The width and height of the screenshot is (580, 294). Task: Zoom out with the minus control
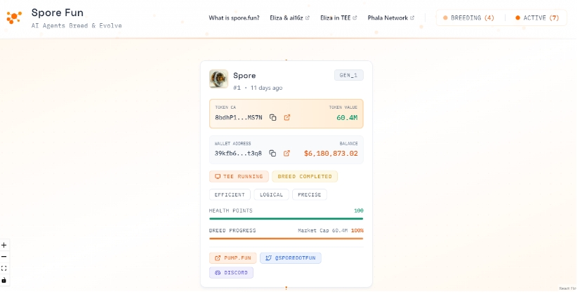[x=4, y=257]
